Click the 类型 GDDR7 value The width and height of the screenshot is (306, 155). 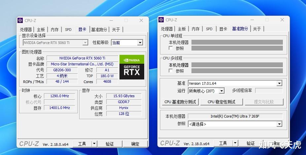[x=124, y=102]
